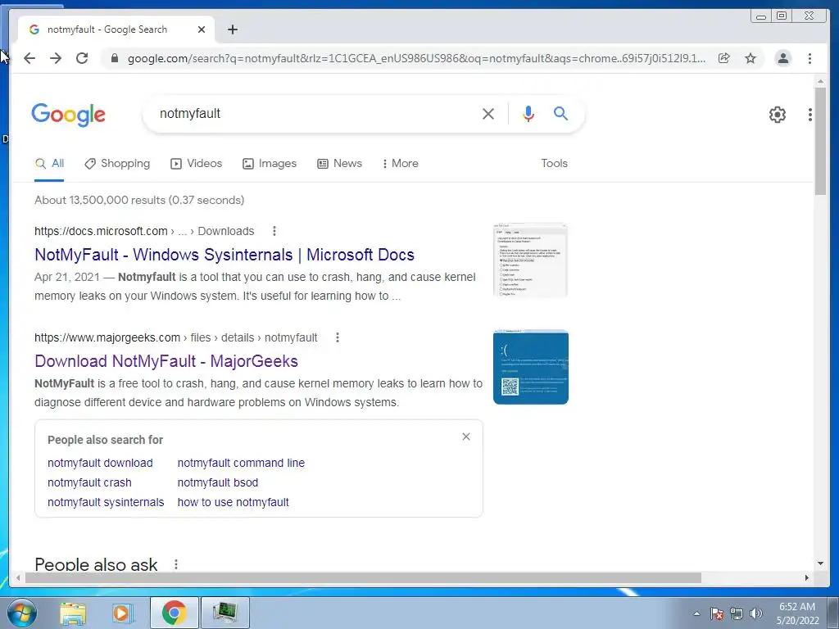The image size is (839, 629).
Task: Click the Action Center flag tray icon
Action: click(x=717, y=613)
